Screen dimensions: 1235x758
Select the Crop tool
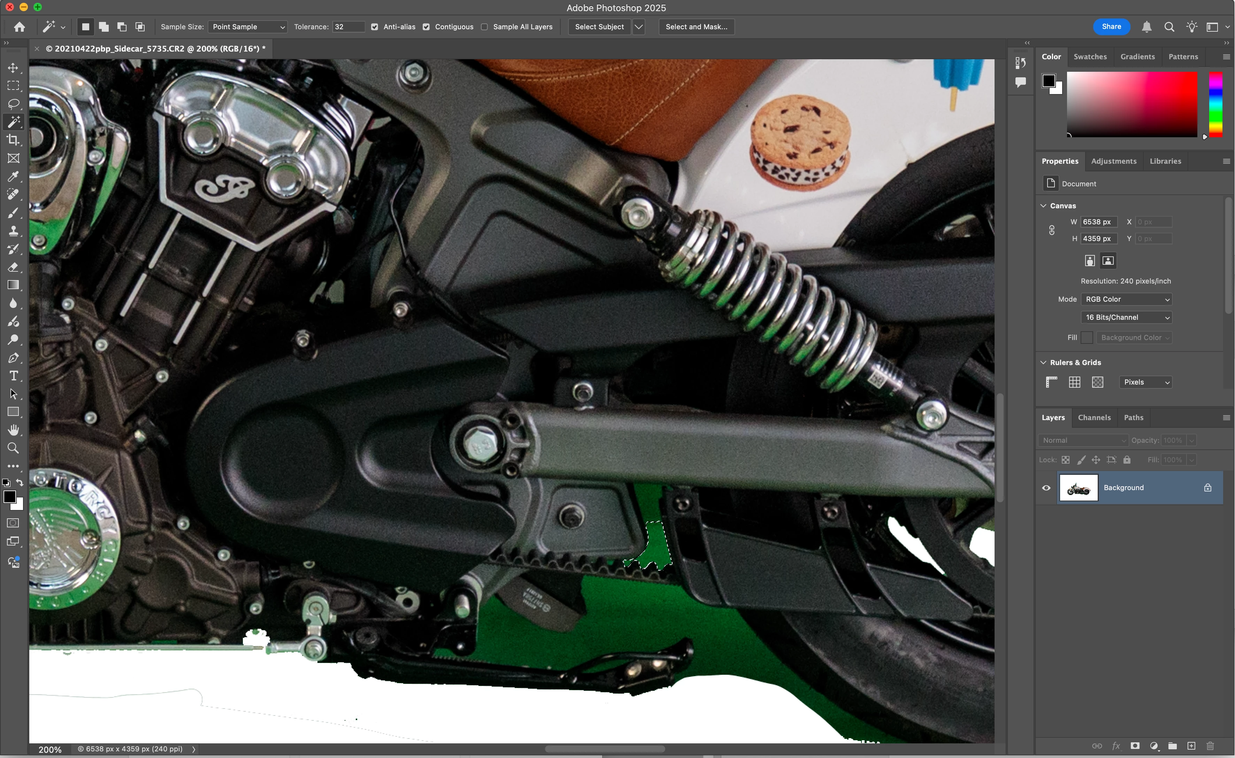13,140
